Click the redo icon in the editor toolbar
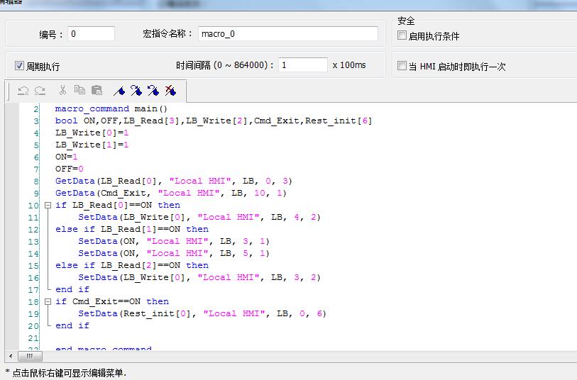The width and height of the screenshot is (577, 380). (x=40, y=91)
